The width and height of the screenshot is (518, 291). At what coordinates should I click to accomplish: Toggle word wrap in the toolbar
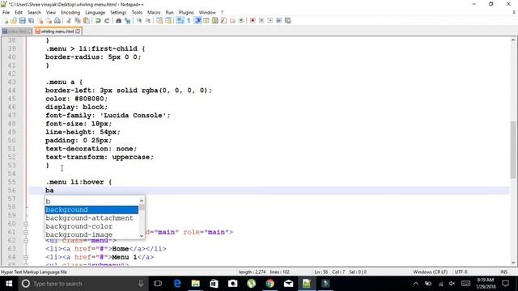click(x=180, y=20)
